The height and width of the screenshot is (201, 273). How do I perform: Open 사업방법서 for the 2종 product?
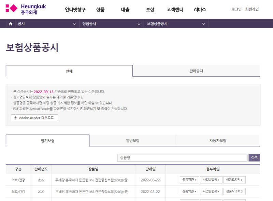click(211, 180)
